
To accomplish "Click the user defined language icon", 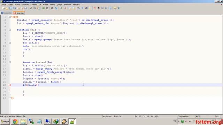I will pyautogui.click(x=90, y=8).
